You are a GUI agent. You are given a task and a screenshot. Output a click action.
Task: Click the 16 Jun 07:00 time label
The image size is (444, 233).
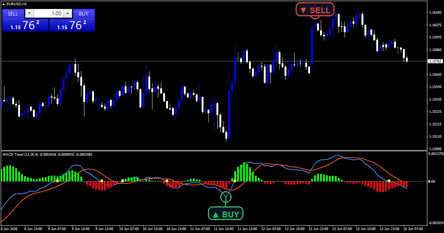tap(413, 229)
